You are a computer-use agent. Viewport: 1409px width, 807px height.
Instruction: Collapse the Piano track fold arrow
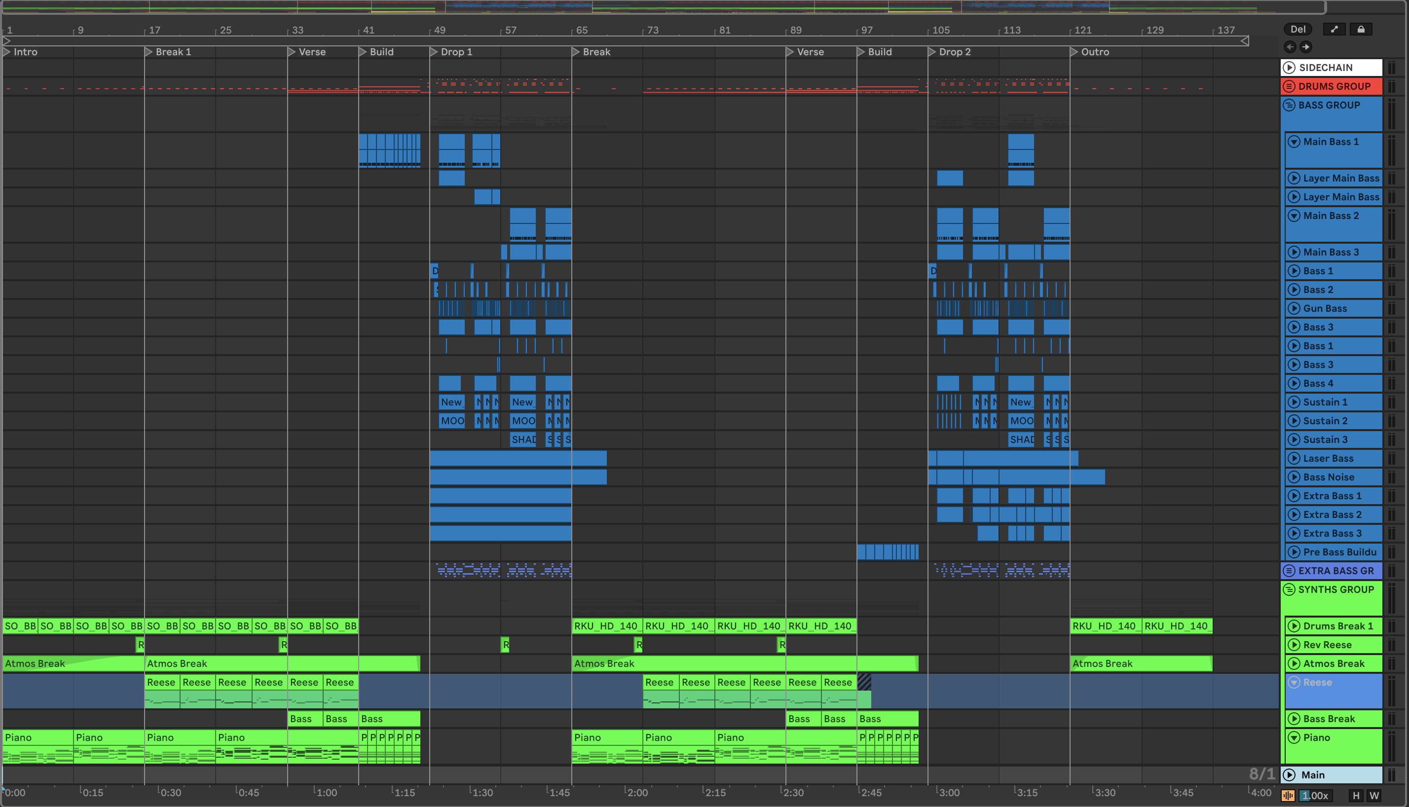pos(1294,738)
